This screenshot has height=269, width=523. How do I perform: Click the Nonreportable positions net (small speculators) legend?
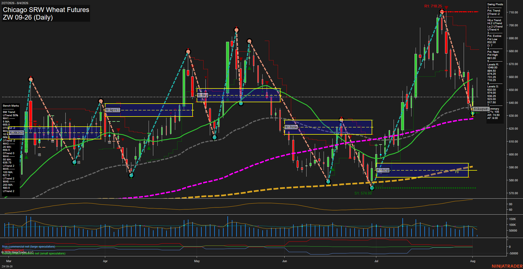[x=34, y=253]
